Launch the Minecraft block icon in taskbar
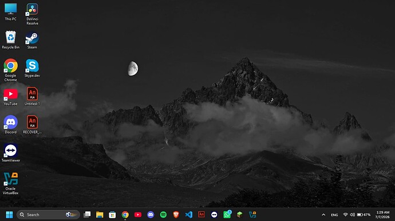This screenshot has height=221, width=395. pyautogui.click(x=239, y=215)
